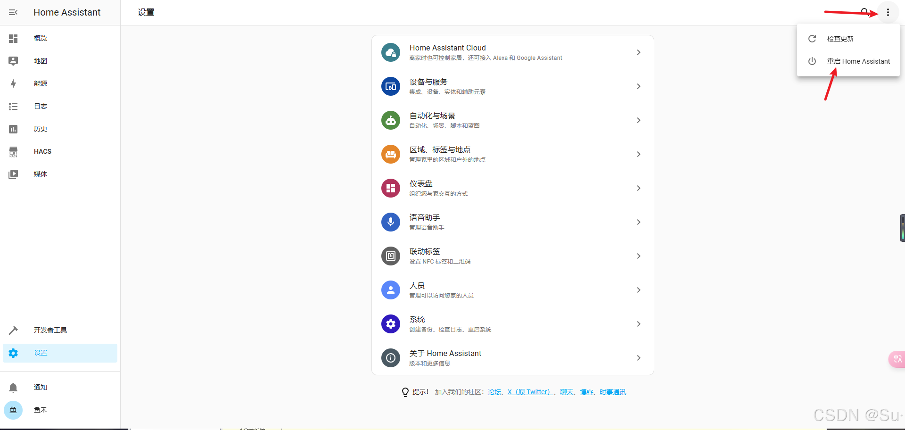The width and height of the screenshot is (905, 430).
Task: Click the 鱼 user avatar circle
Action: pyautogui.click(x=13, y=410)
